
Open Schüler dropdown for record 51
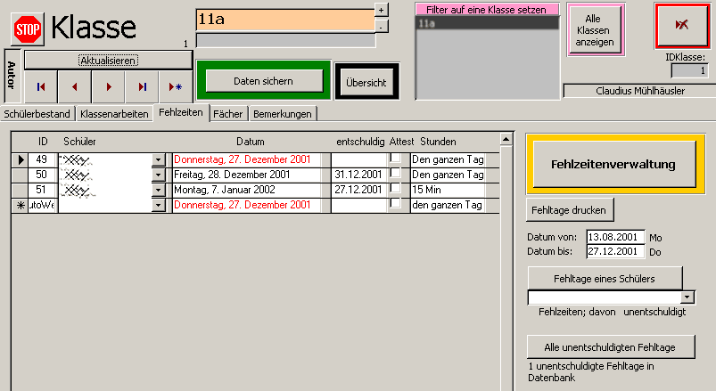tap(159, 191)
